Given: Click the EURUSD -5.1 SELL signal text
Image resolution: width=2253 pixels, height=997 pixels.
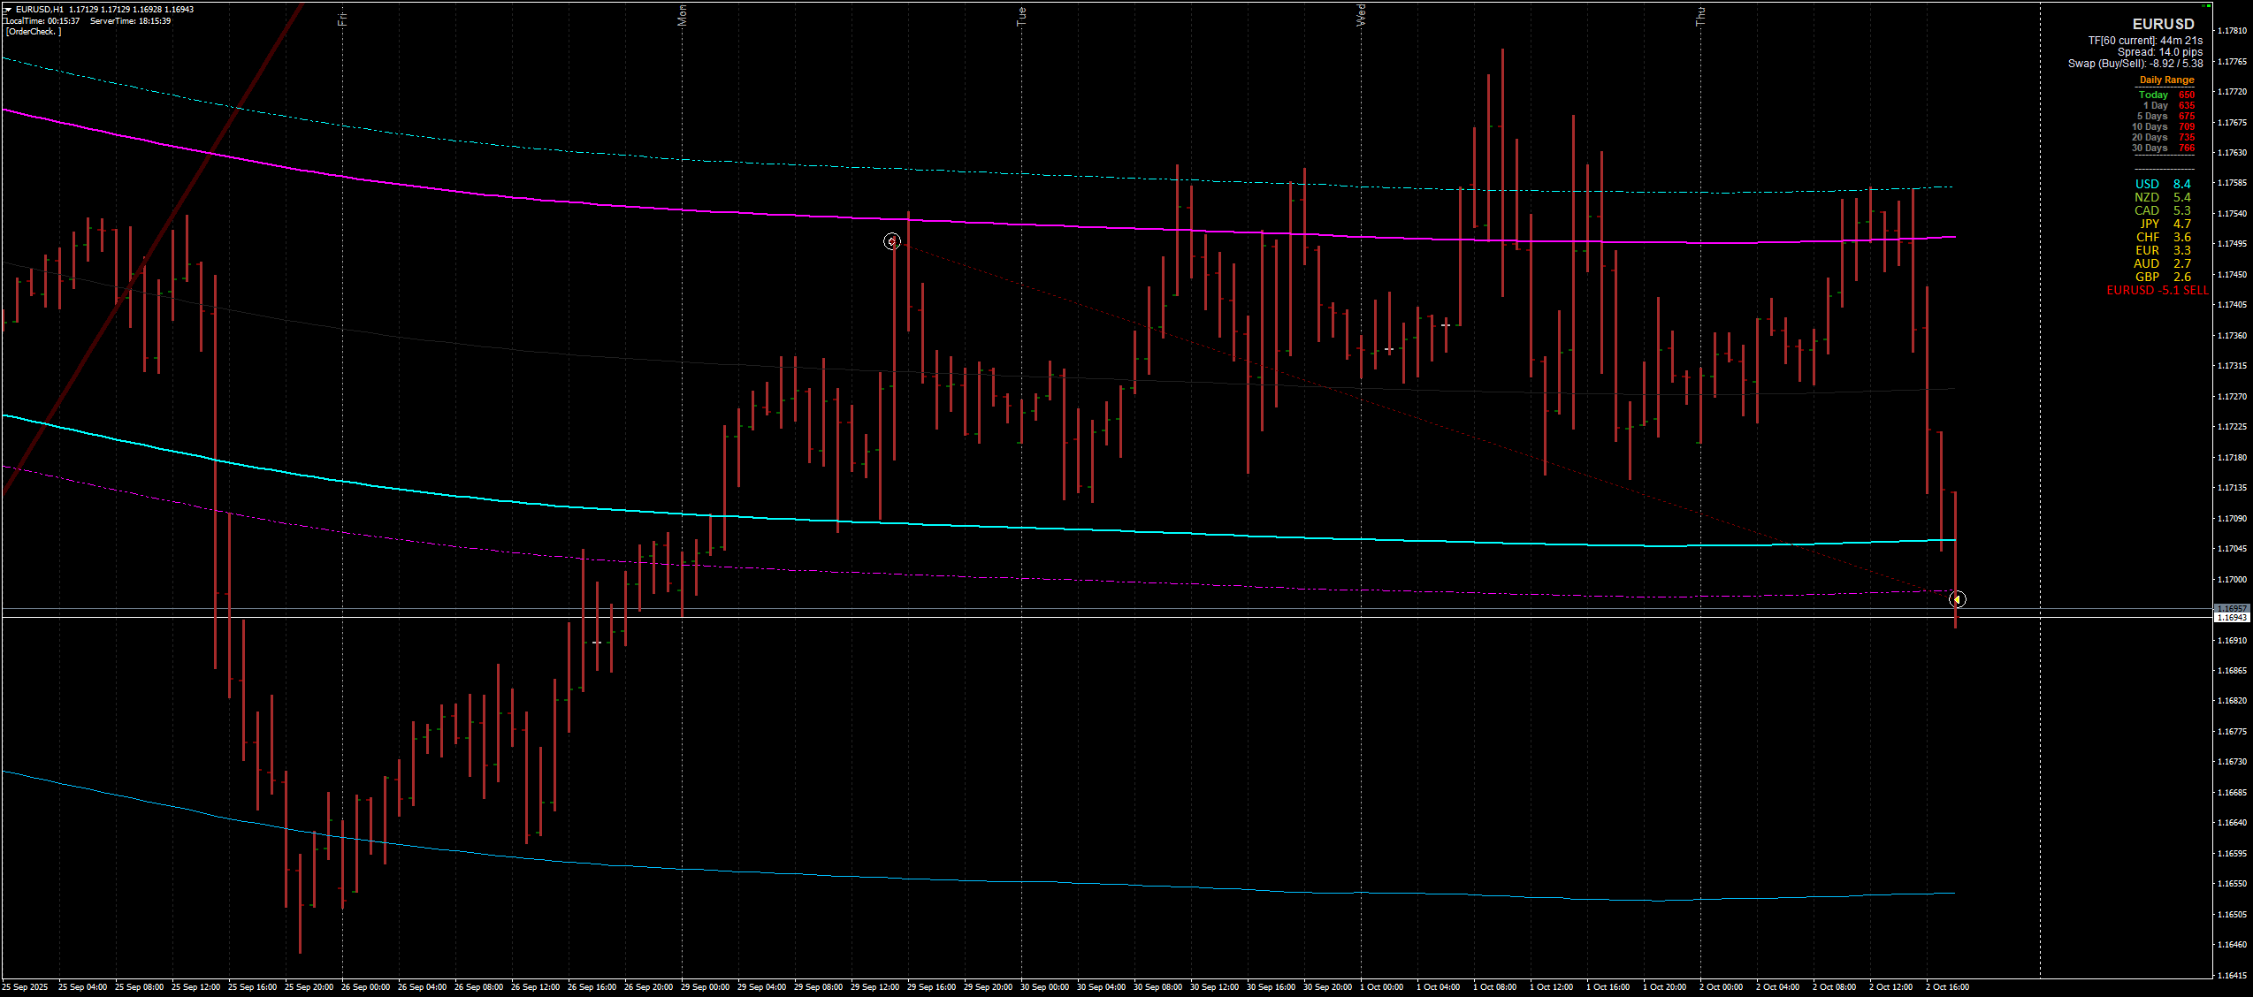Looking at the screenshot, I should [x=2157, y=291].
